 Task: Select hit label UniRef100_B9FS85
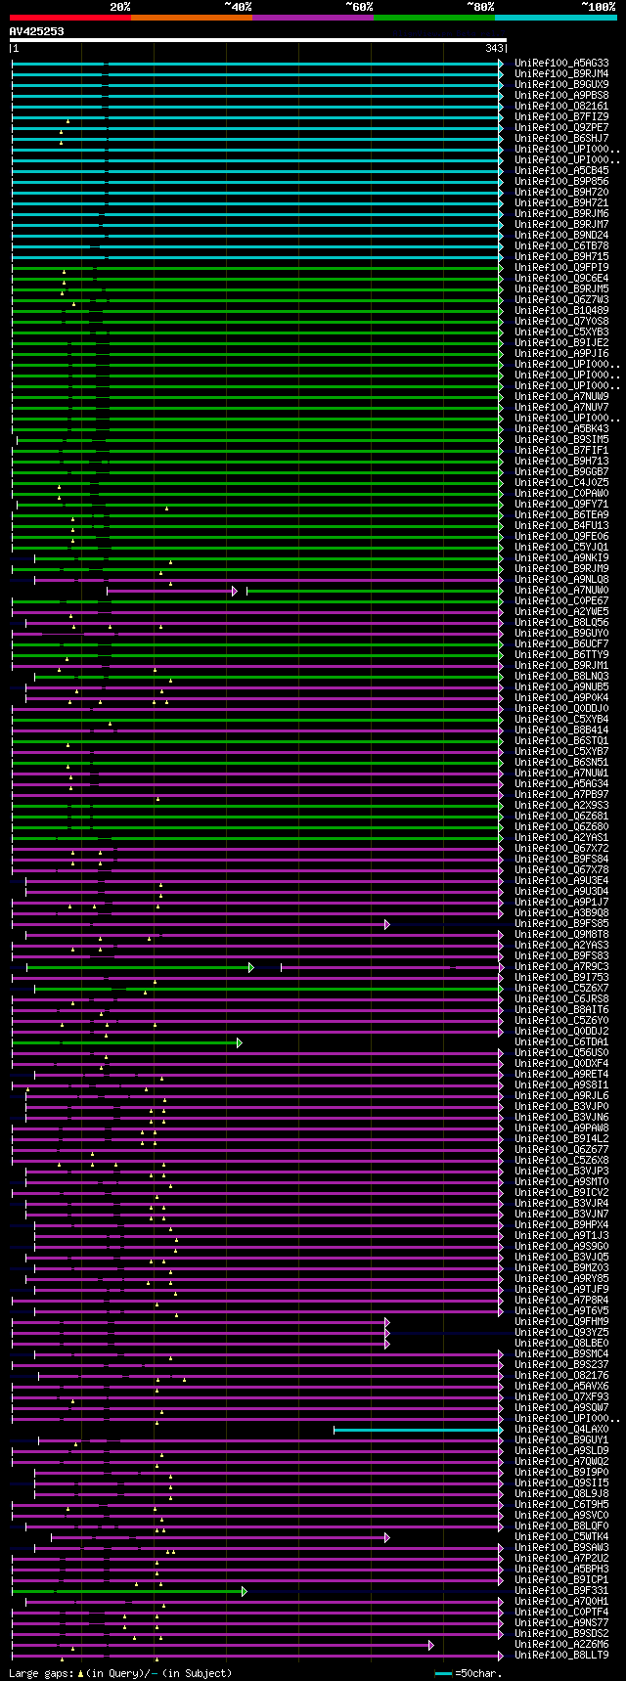coord(561,924)
